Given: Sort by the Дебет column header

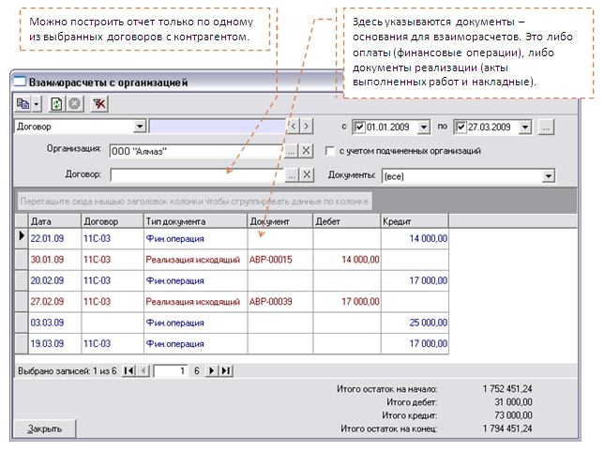Looking at the screenshot, I should point(347,221).
